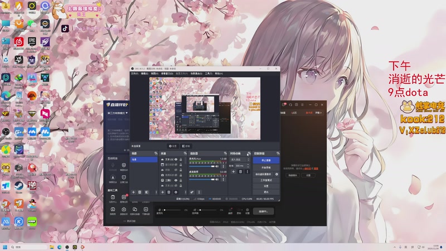Screen dimensions: 446x251
Task: Add a configurable transition with plus icon
Action: 233,172
